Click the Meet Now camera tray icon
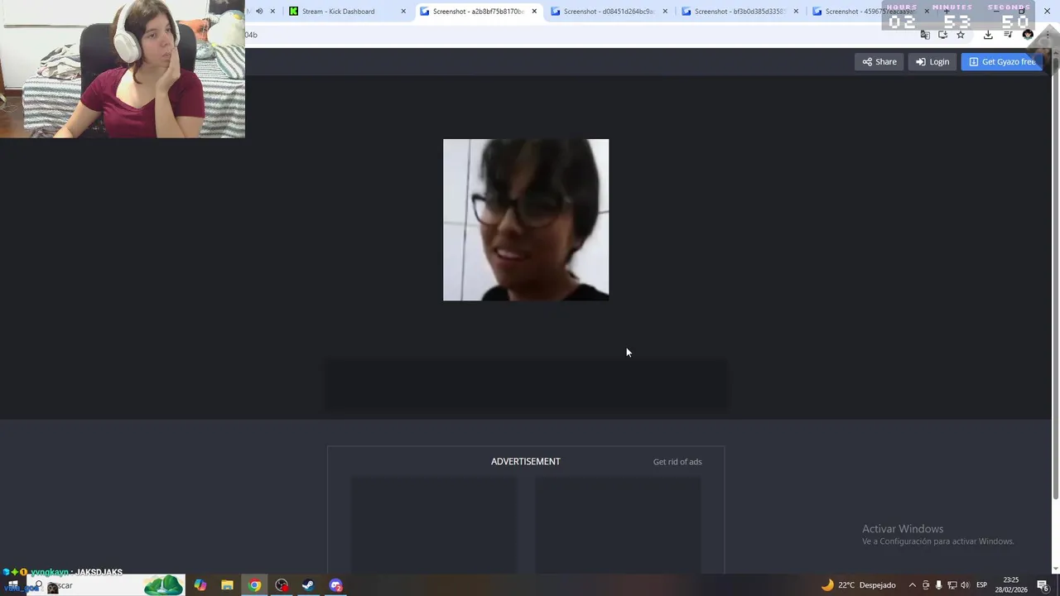This screenshot has width=1060, height=596. pos(926,585)
